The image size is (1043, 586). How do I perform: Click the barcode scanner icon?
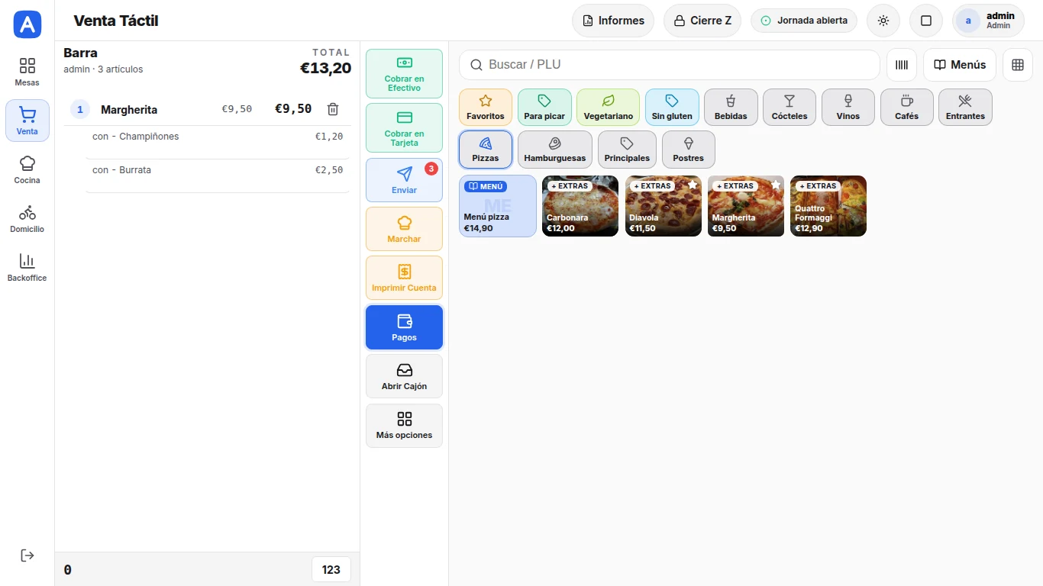[902, 65]
